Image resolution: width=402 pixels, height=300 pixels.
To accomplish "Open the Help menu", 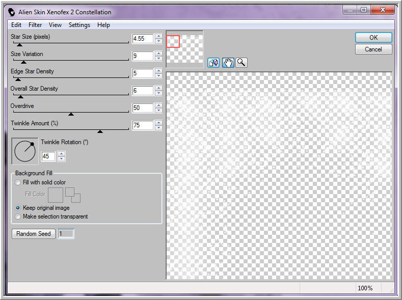I will pos(103,25).
